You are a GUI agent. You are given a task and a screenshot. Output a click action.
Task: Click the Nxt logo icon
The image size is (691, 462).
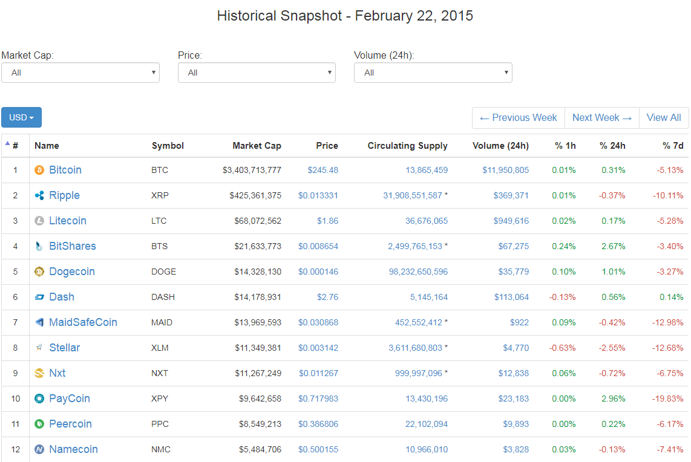coord(39,373)
